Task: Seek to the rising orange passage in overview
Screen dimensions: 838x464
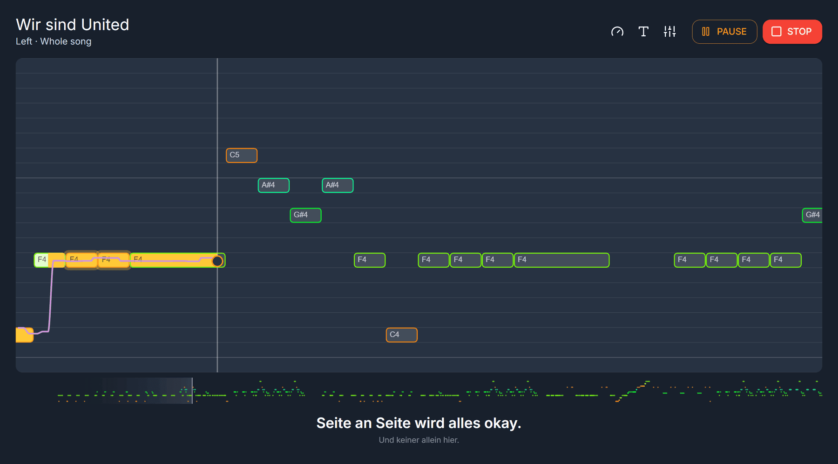Action: tap(632, 391)
